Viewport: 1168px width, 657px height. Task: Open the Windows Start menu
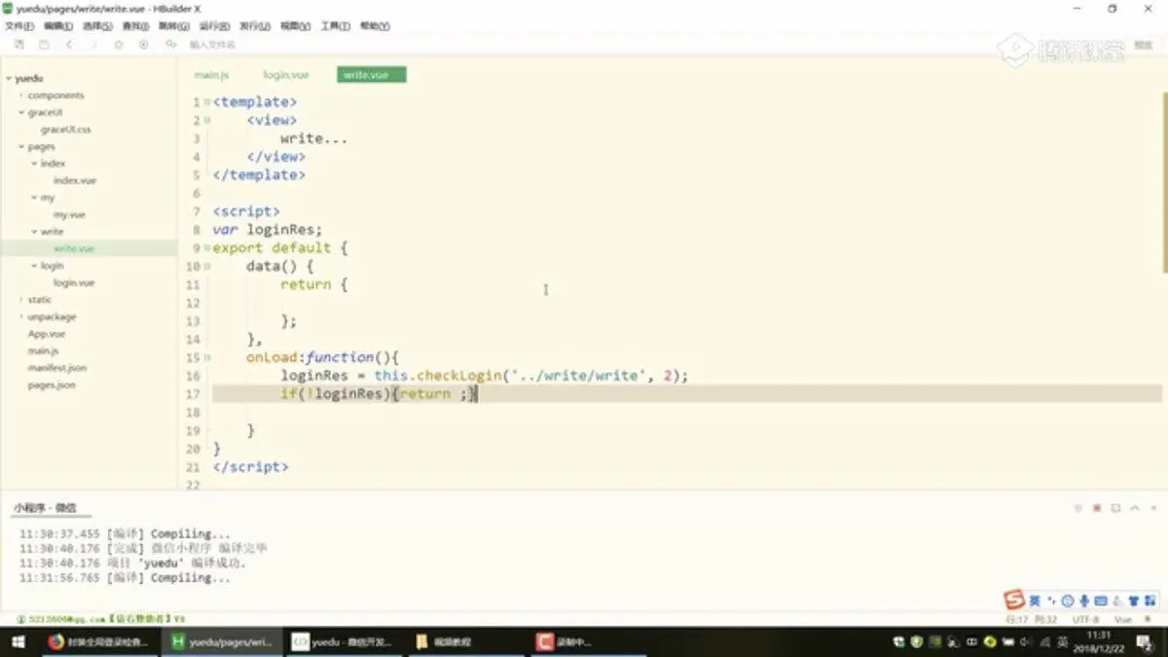coord(18,641)
